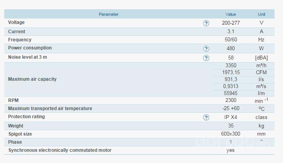Select the 600x300 spigot size value
Image resolution: width=283 pixels, height=163 pixels.
(230, 134)
